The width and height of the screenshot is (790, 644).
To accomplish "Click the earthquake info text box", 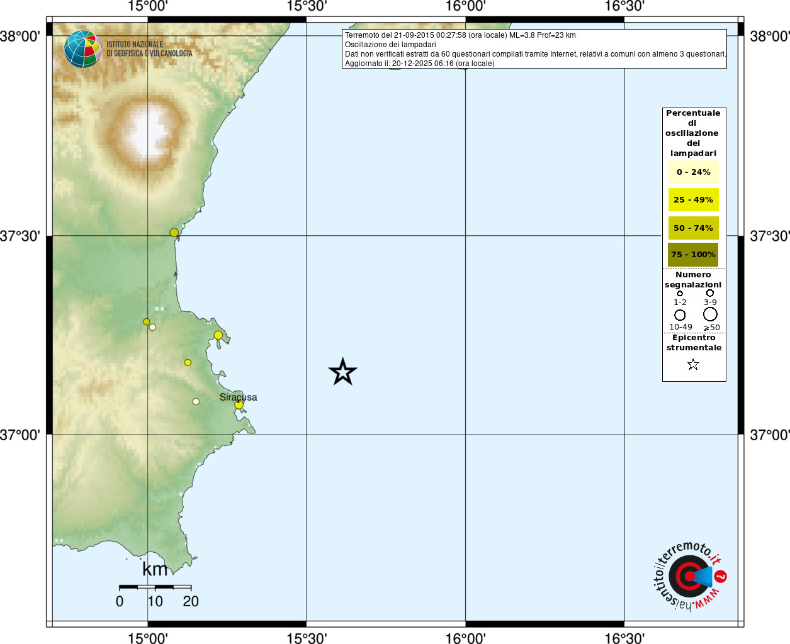I will (x=534, y=49).
